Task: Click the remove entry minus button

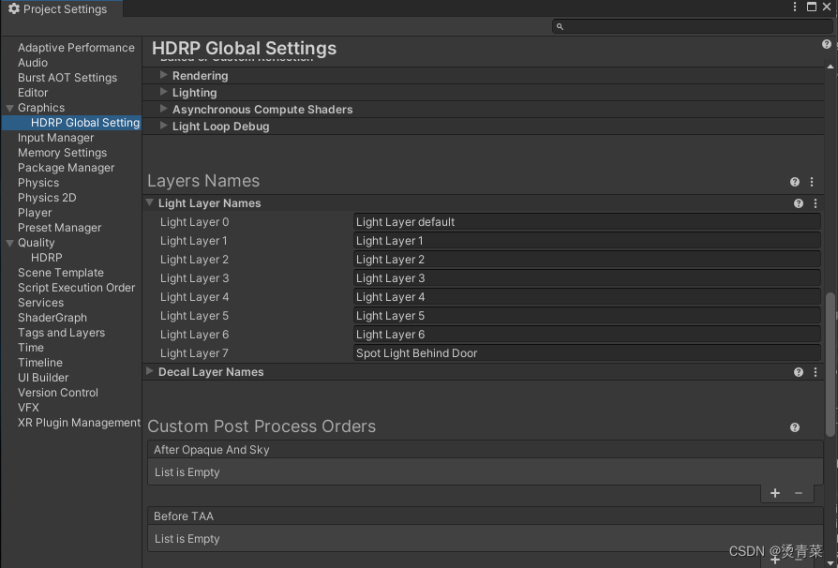Action: click(x=798, y=493)
